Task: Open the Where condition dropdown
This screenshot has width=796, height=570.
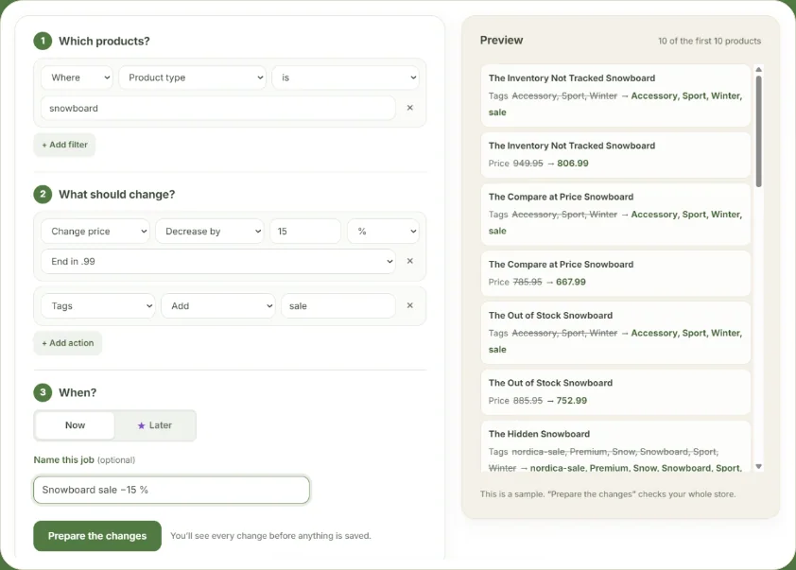Action: [x=77, y=78]
